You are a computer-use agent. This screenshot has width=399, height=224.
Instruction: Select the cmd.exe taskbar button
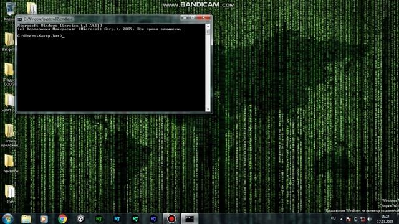coord(190,218)
